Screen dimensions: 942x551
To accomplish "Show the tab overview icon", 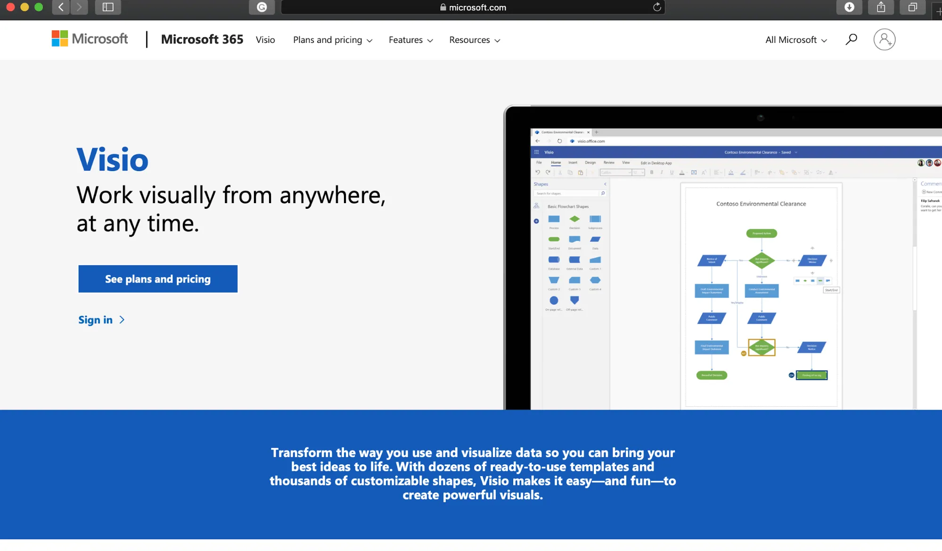I will [x=913, y=7].
